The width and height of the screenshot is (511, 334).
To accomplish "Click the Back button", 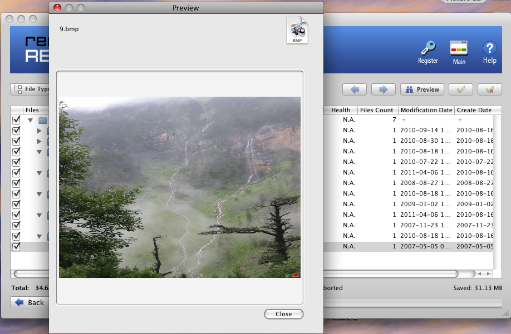I will [x=30, y=302].
